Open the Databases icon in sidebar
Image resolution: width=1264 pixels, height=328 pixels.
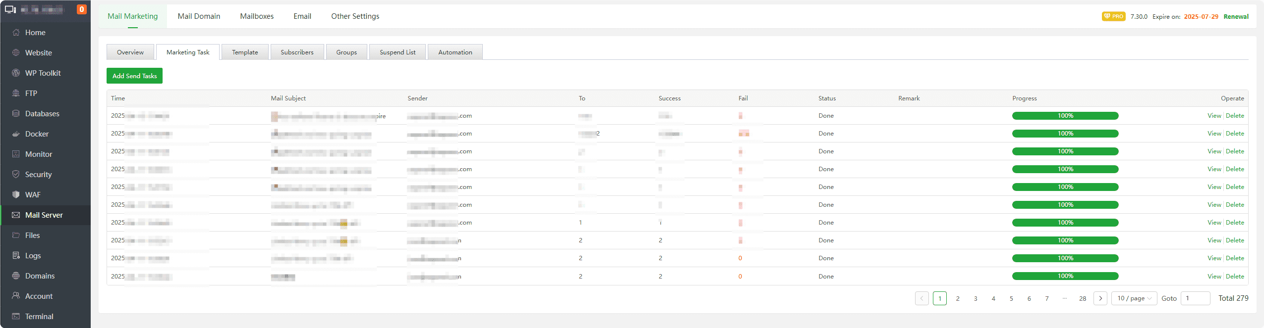tap(16, 114)
